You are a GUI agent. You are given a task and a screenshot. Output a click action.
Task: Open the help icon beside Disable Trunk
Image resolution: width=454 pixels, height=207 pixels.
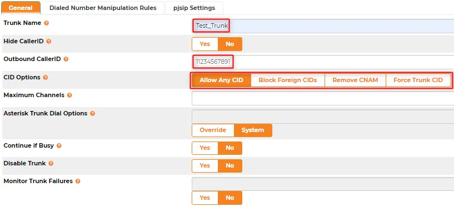click(x=51, y=164)
